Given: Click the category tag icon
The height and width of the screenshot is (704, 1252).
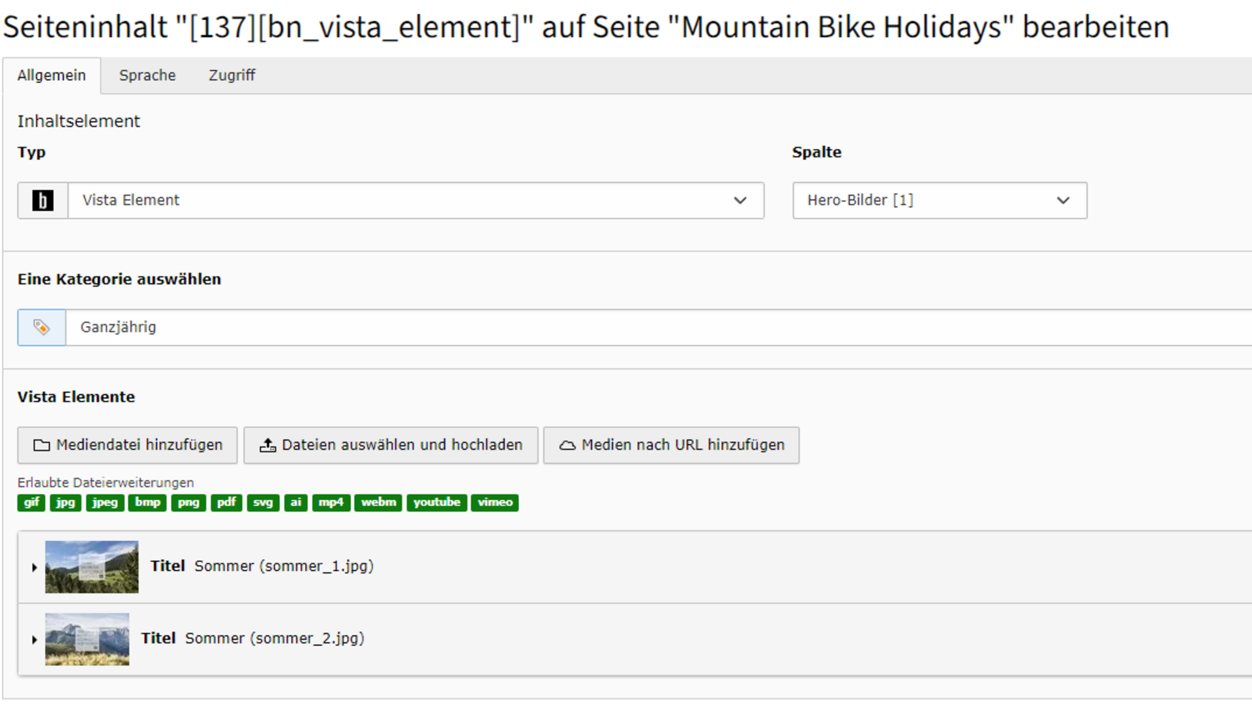Looking at the screenshot, I should pyautogui.click(x=41, y=327).
